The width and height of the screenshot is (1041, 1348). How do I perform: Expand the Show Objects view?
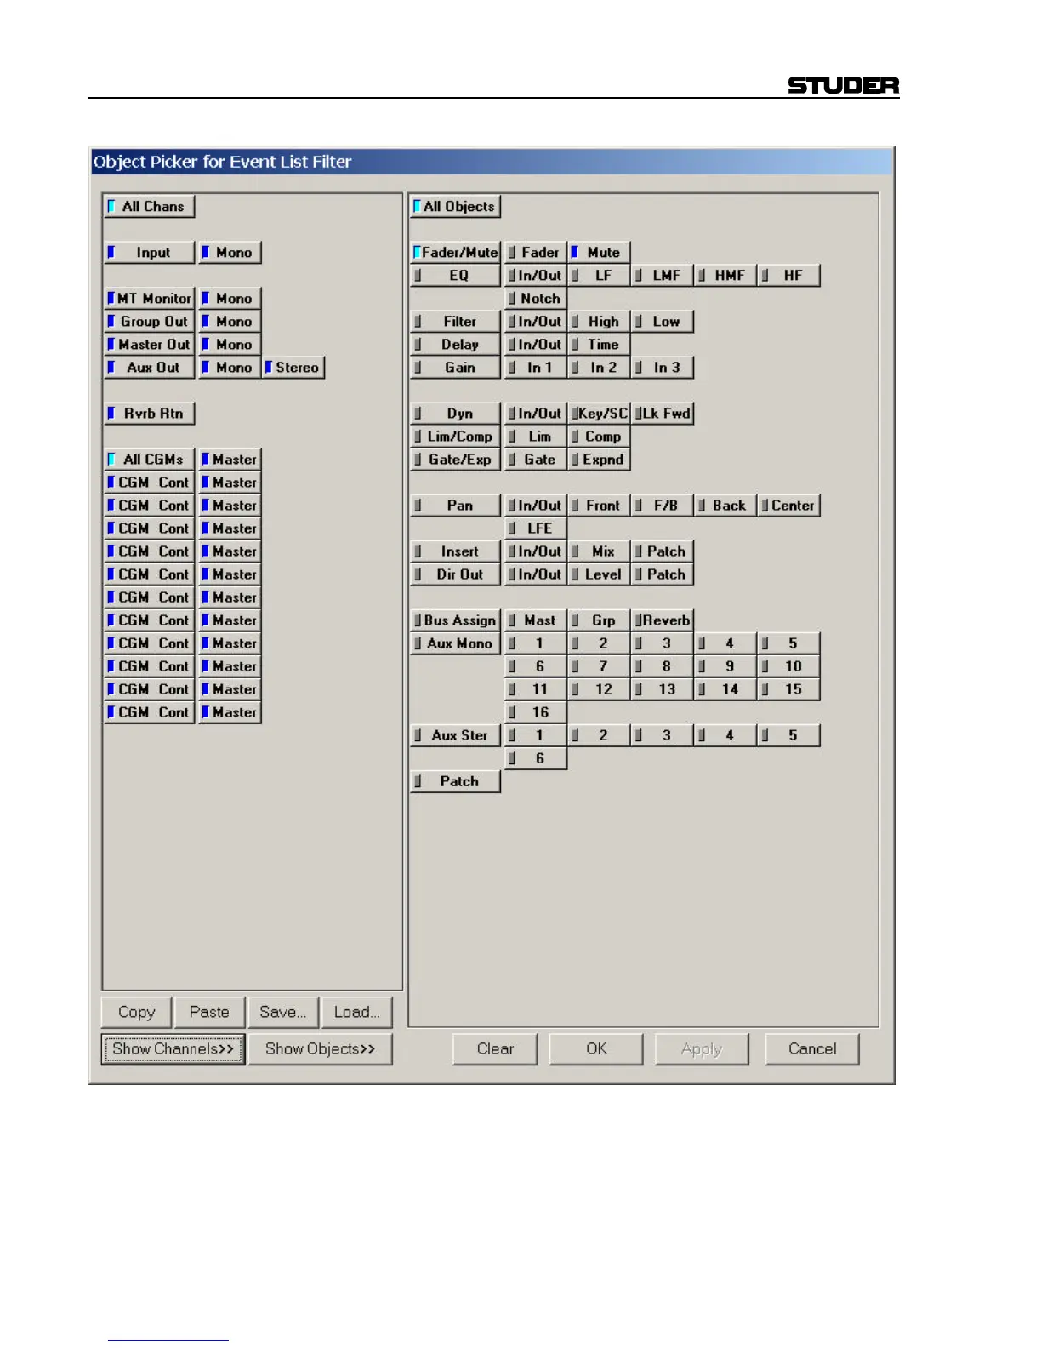[x=320, y=1049]
